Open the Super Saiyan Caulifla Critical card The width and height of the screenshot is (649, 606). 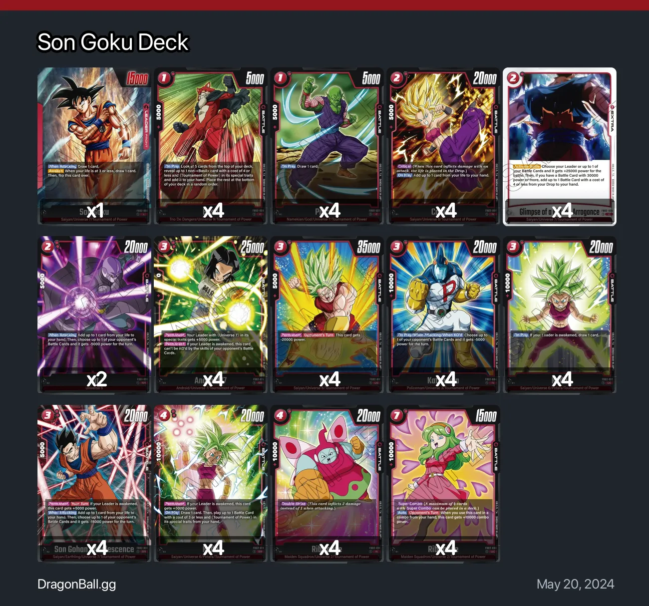click(x=443, y=146)
